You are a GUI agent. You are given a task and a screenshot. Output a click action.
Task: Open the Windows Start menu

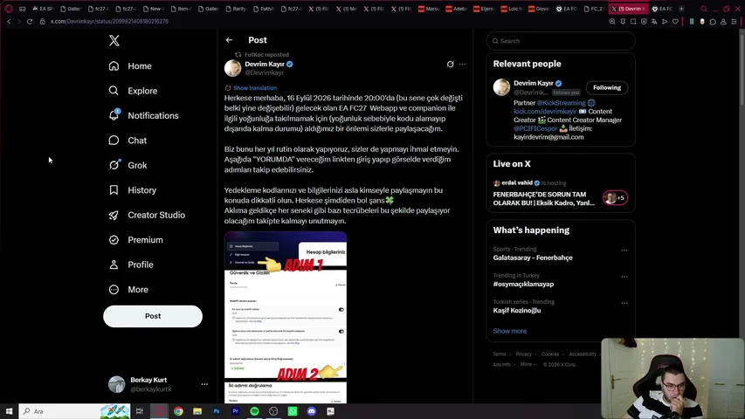9,411
